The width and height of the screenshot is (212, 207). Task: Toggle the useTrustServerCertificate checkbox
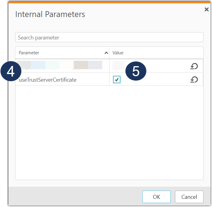116,80
